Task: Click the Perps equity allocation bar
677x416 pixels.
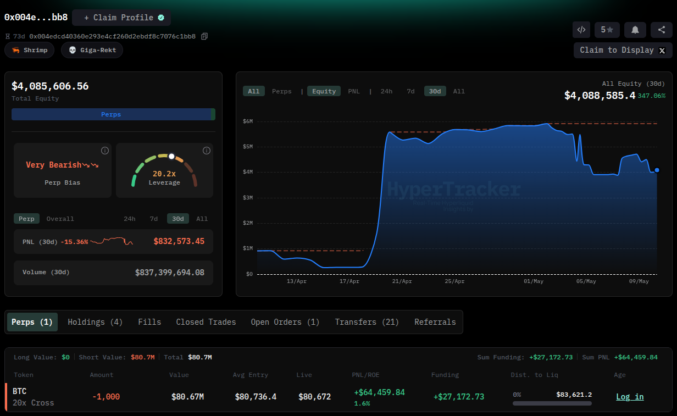Action: click(x=111, y=114)
